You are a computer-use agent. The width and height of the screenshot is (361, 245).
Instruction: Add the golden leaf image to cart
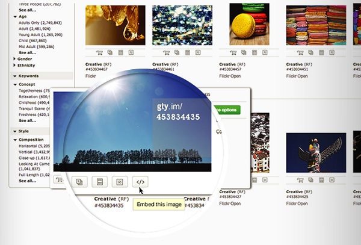(x=99, y=53)
